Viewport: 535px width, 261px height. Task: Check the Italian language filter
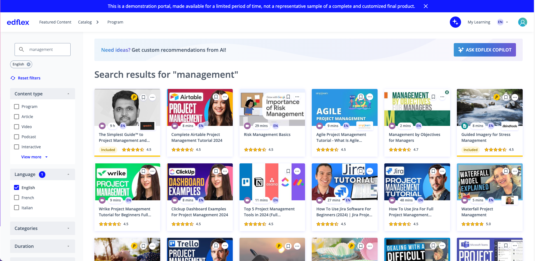[x=17, y=208]
